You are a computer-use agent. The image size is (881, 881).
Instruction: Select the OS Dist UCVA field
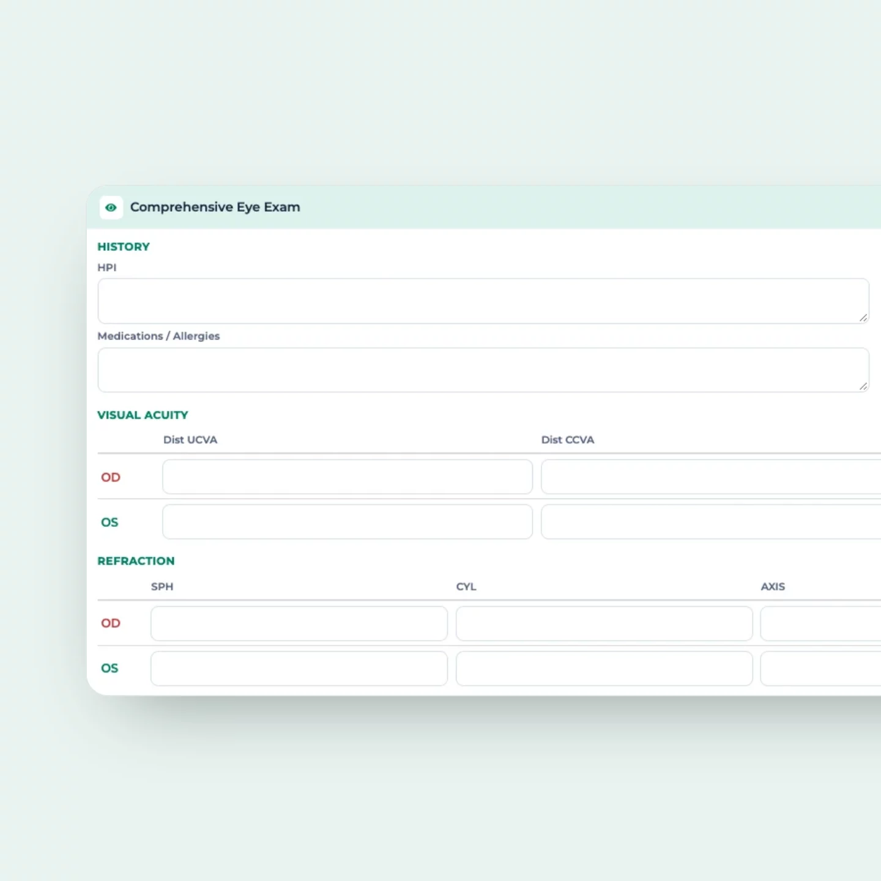click(x=348, y=522)
